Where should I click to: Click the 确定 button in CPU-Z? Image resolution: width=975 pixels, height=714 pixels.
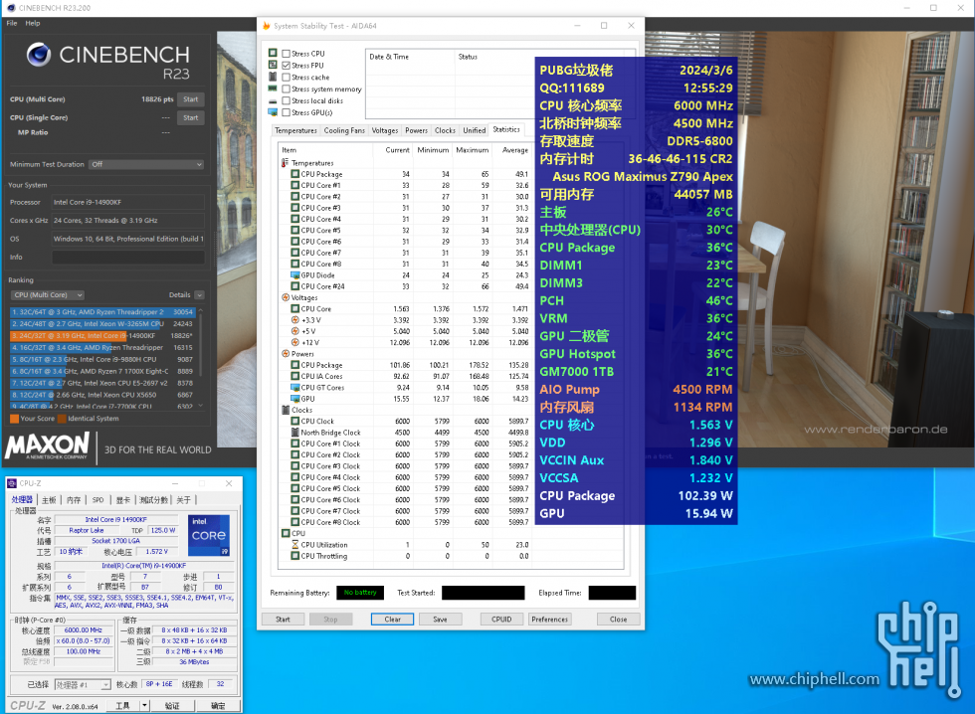click(218, 705)
